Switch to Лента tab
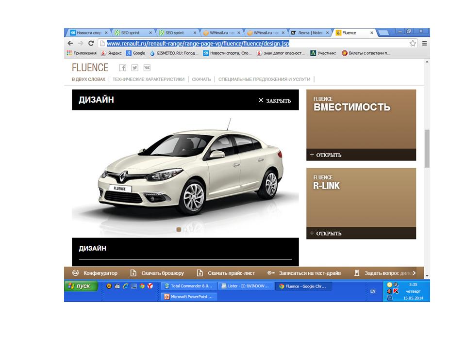Viewport: 466px width, 349px height. (310, 32)
